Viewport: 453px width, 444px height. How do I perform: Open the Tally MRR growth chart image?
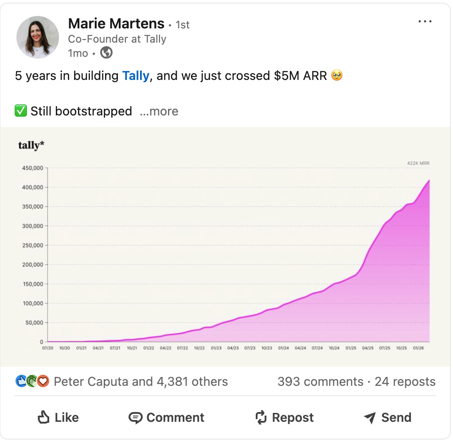click(225, 247)
